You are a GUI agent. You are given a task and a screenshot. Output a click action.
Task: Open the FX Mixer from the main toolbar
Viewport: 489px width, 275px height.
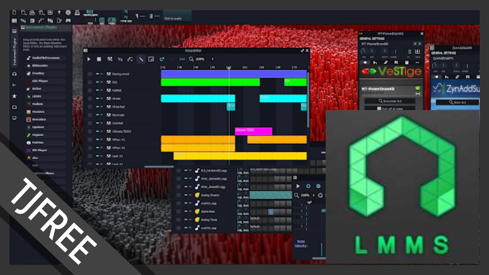coord(50,20)
